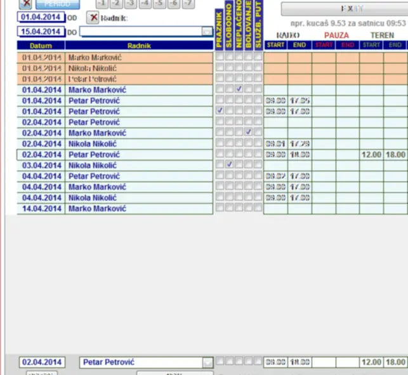Click the Datum column header

41,46
